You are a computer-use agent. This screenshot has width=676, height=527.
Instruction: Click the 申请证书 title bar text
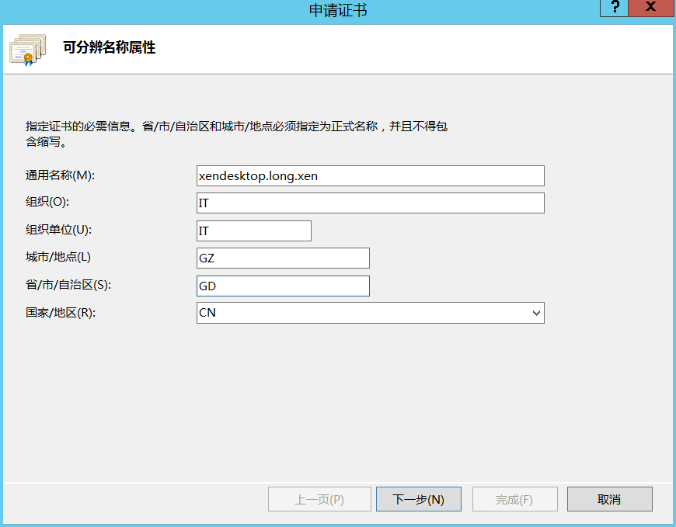338,10
